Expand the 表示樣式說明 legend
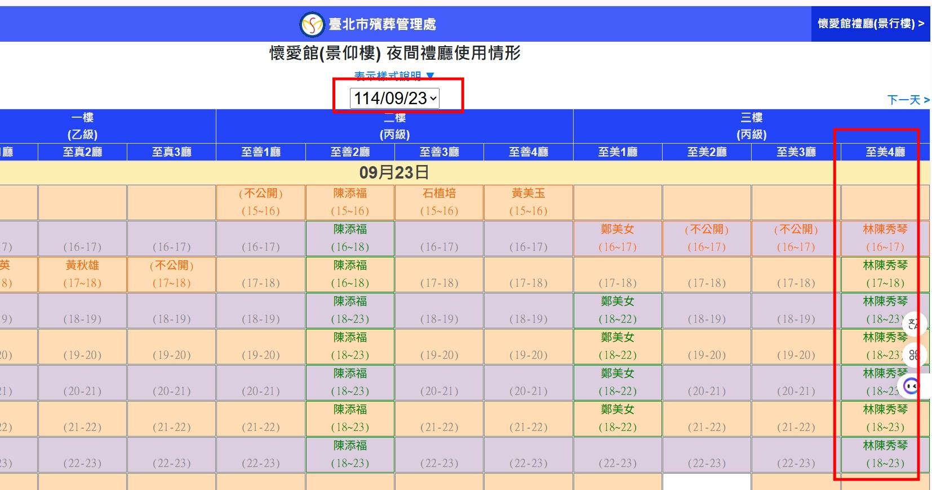Viewport: 932px width, 490px height. pos(394,75)
